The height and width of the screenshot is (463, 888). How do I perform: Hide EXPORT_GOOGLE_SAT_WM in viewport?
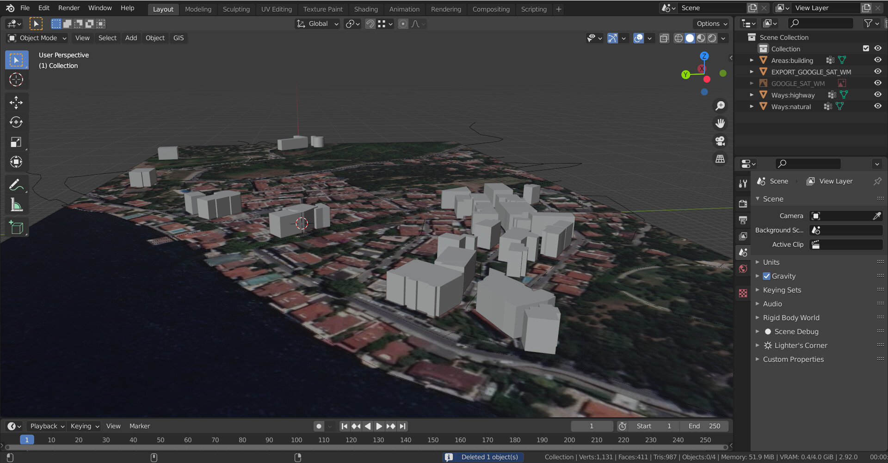[877, 72]
